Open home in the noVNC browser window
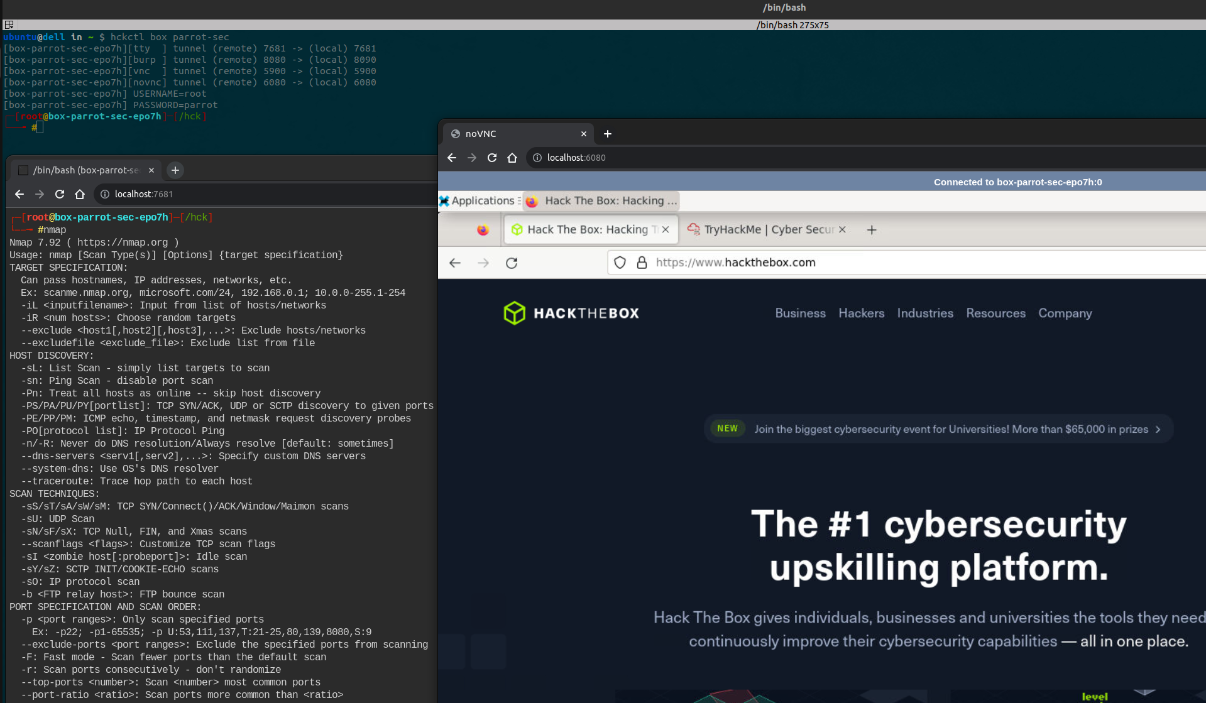This screenshot has height=703, width=1206. point(512,158)
